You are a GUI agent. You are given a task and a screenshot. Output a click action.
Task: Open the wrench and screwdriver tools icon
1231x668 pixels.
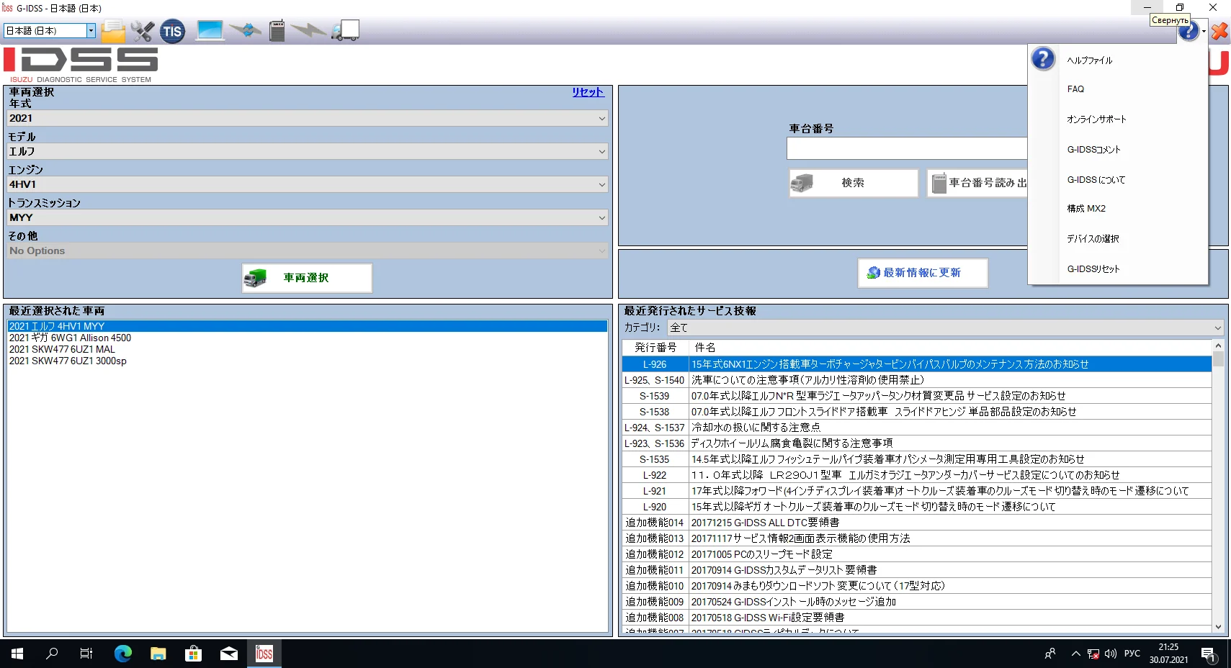142,31
